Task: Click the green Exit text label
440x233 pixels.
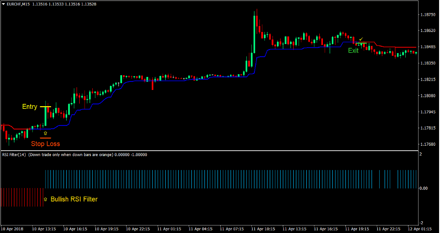Action: pyautogui.click(x=353, y=51)
